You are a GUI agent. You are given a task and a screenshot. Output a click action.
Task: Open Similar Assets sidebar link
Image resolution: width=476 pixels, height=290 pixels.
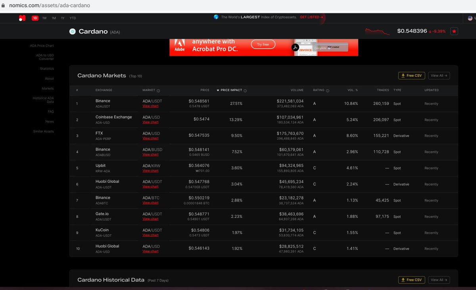click(44, 131)
